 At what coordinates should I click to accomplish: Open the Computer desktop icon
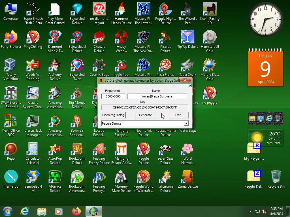point(11,11)
